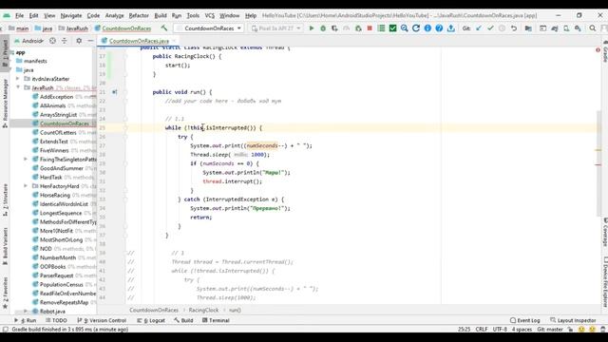The height and width of the screenshot is (342, 608).
Task: Toggle Resource Manager side tab
Action: (5, 104)
